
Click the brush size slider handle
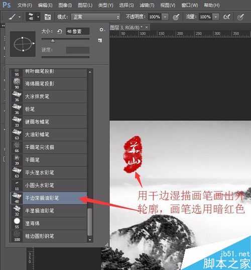(53, 41)
